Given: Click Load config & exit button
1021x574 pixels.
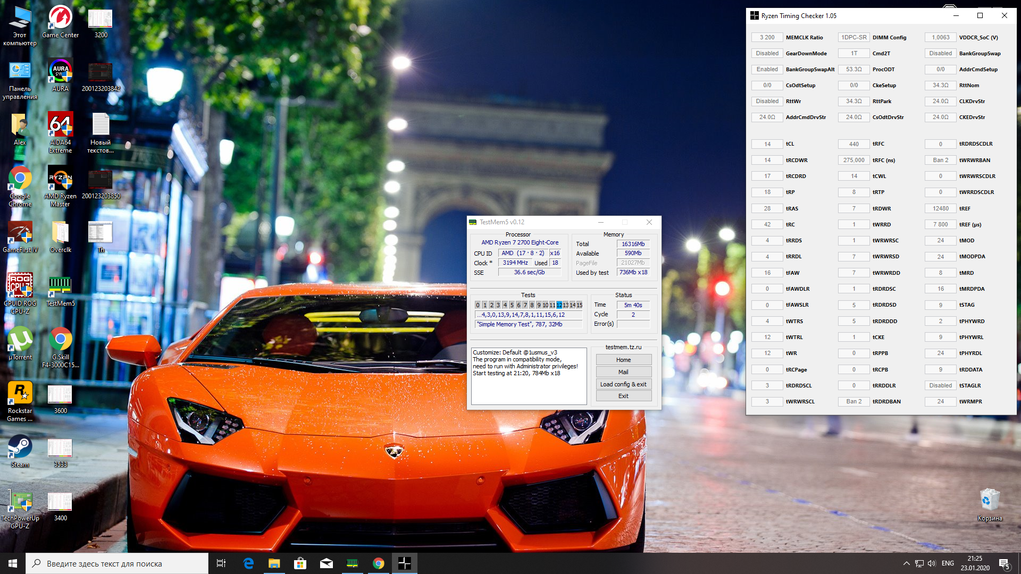Looking at the screenshot, I should tap(623, 384).
